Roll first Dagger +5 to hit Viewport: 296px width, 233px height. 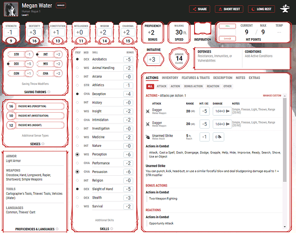click(204, 111)
